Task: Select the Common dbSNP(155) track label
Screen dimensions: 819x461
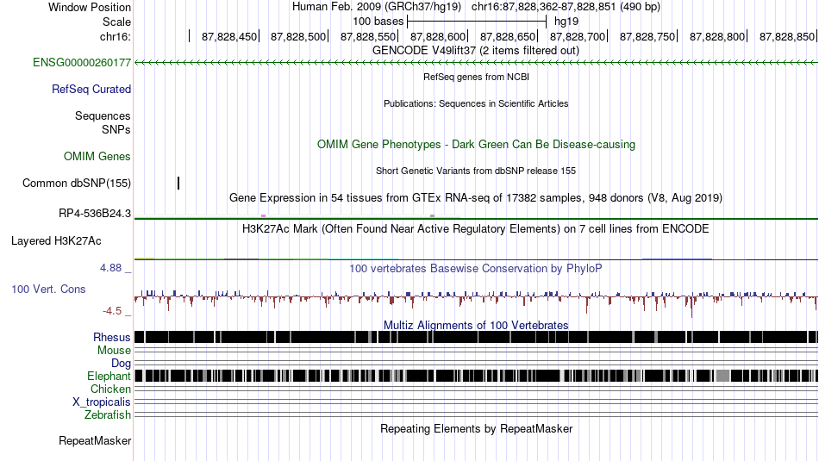Action: [77, 184]
